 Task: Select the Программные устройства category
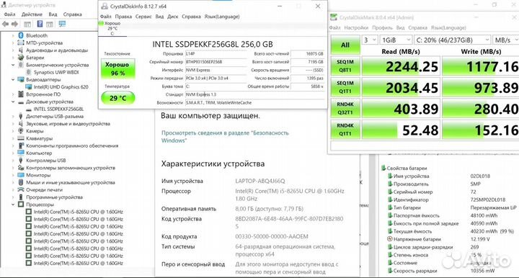(x=54, y=197)
